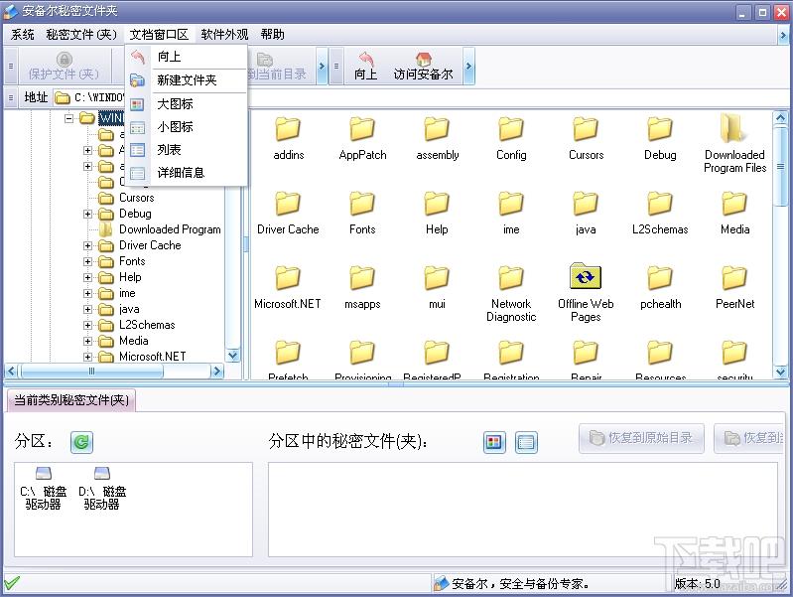793x597 pixels.
Task: Select the msapps folder
Action: (x=362, y=287)
